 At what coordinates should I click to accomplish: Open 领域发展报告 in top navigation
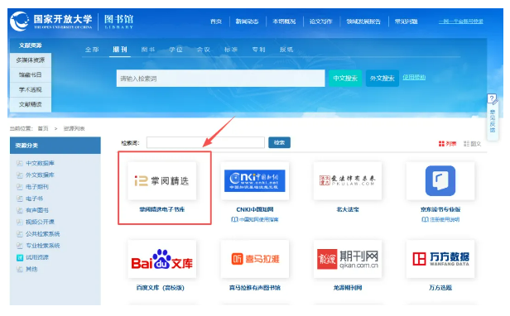pos(363,22)
